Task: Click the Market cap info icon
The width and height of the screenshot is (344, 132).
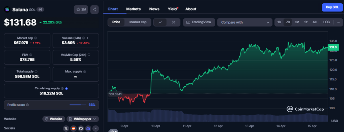Action: (36, 38)
